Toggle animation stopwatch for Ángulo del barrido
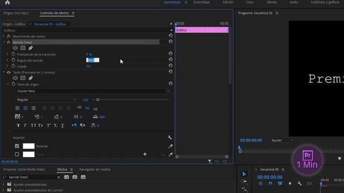344x193 pixels. click(13, 60)
